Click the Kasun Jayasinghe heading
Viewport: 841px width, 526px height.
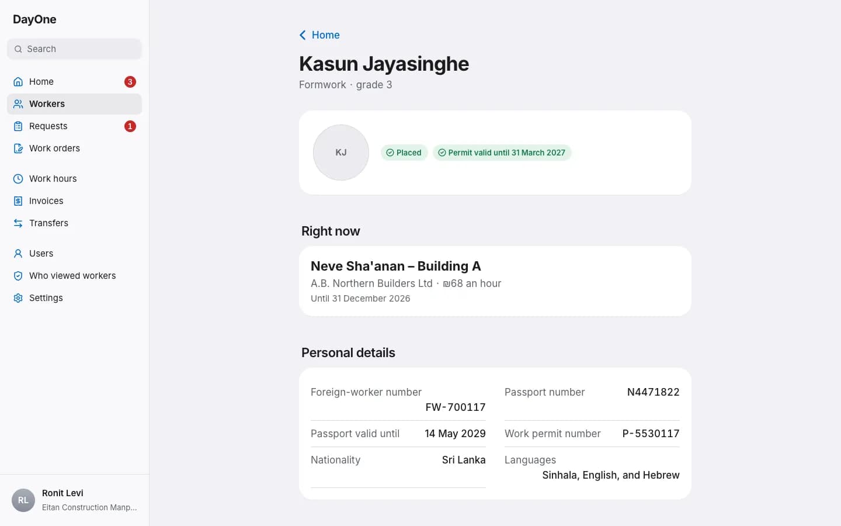(384, 64)
